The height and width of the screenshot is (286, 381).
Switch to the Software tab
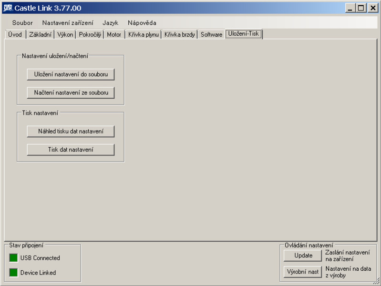pyautogui.click(x=211, y=34)
